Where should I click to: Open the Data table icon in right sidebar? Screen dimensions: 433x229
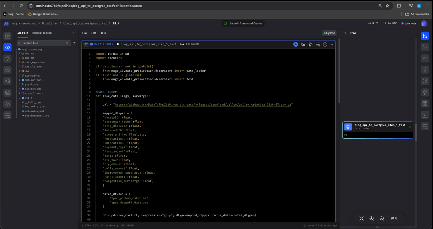(x=425, y=104)
